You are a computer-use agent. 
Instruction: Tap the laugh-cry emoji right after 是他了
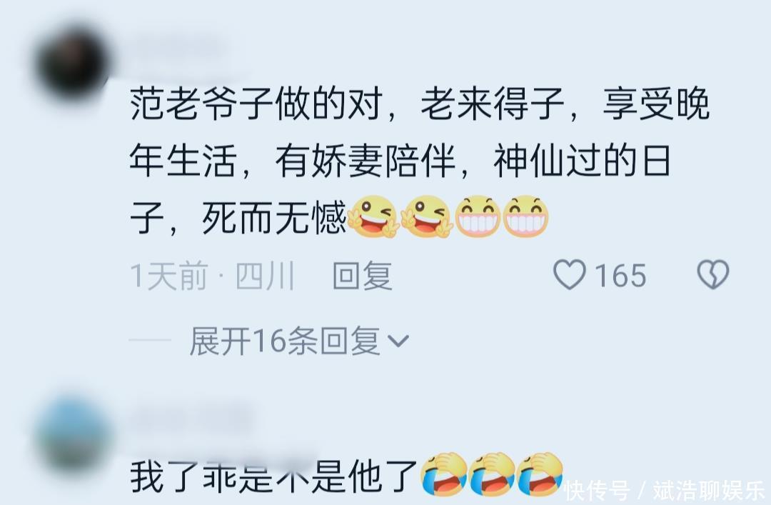[445, 474]
